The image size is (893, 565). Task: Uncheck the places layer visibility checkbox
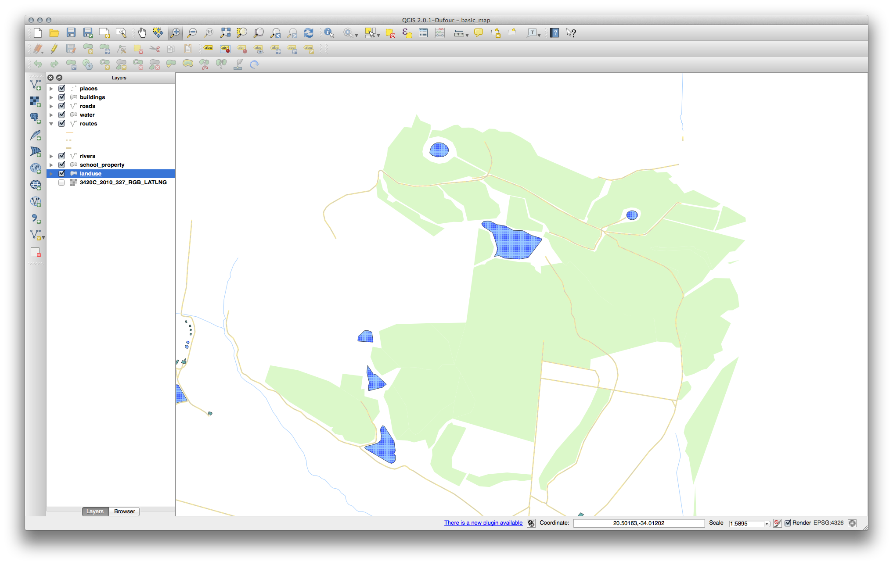tap(61, 88)
